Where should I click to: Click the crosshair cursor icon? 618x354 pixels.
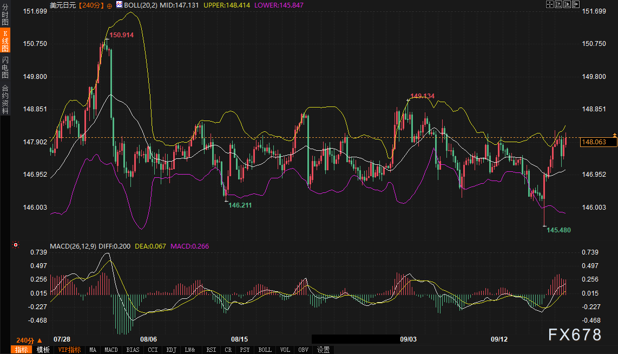(549, 4)
